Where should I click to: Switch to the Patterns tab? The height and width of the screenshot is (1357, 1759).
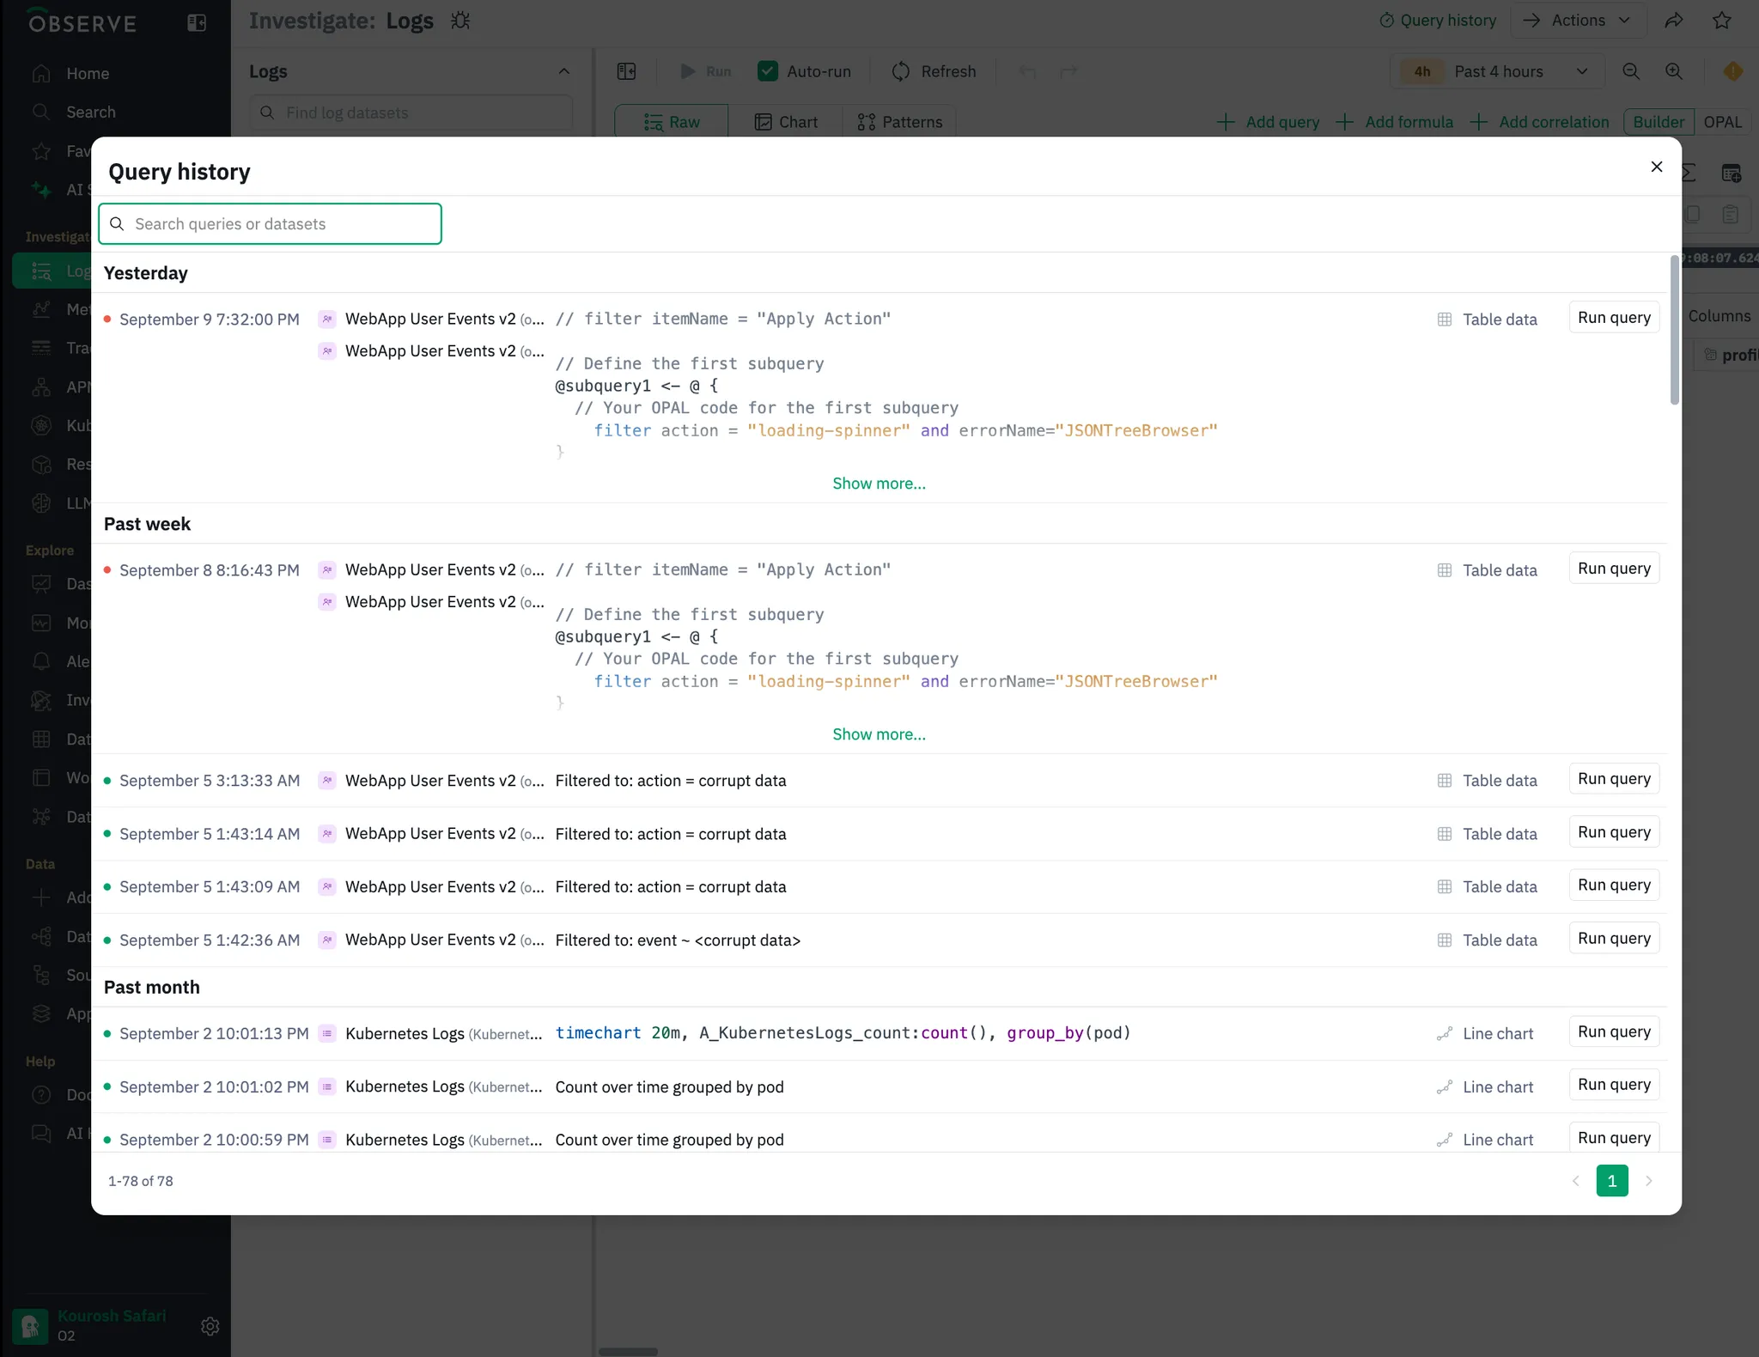(x=899, y=122)
